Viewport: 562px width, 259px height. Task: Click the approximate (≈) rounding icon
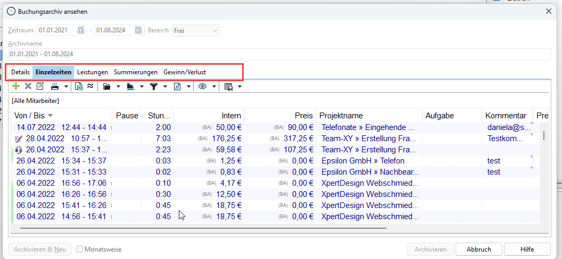pos(90,87)
